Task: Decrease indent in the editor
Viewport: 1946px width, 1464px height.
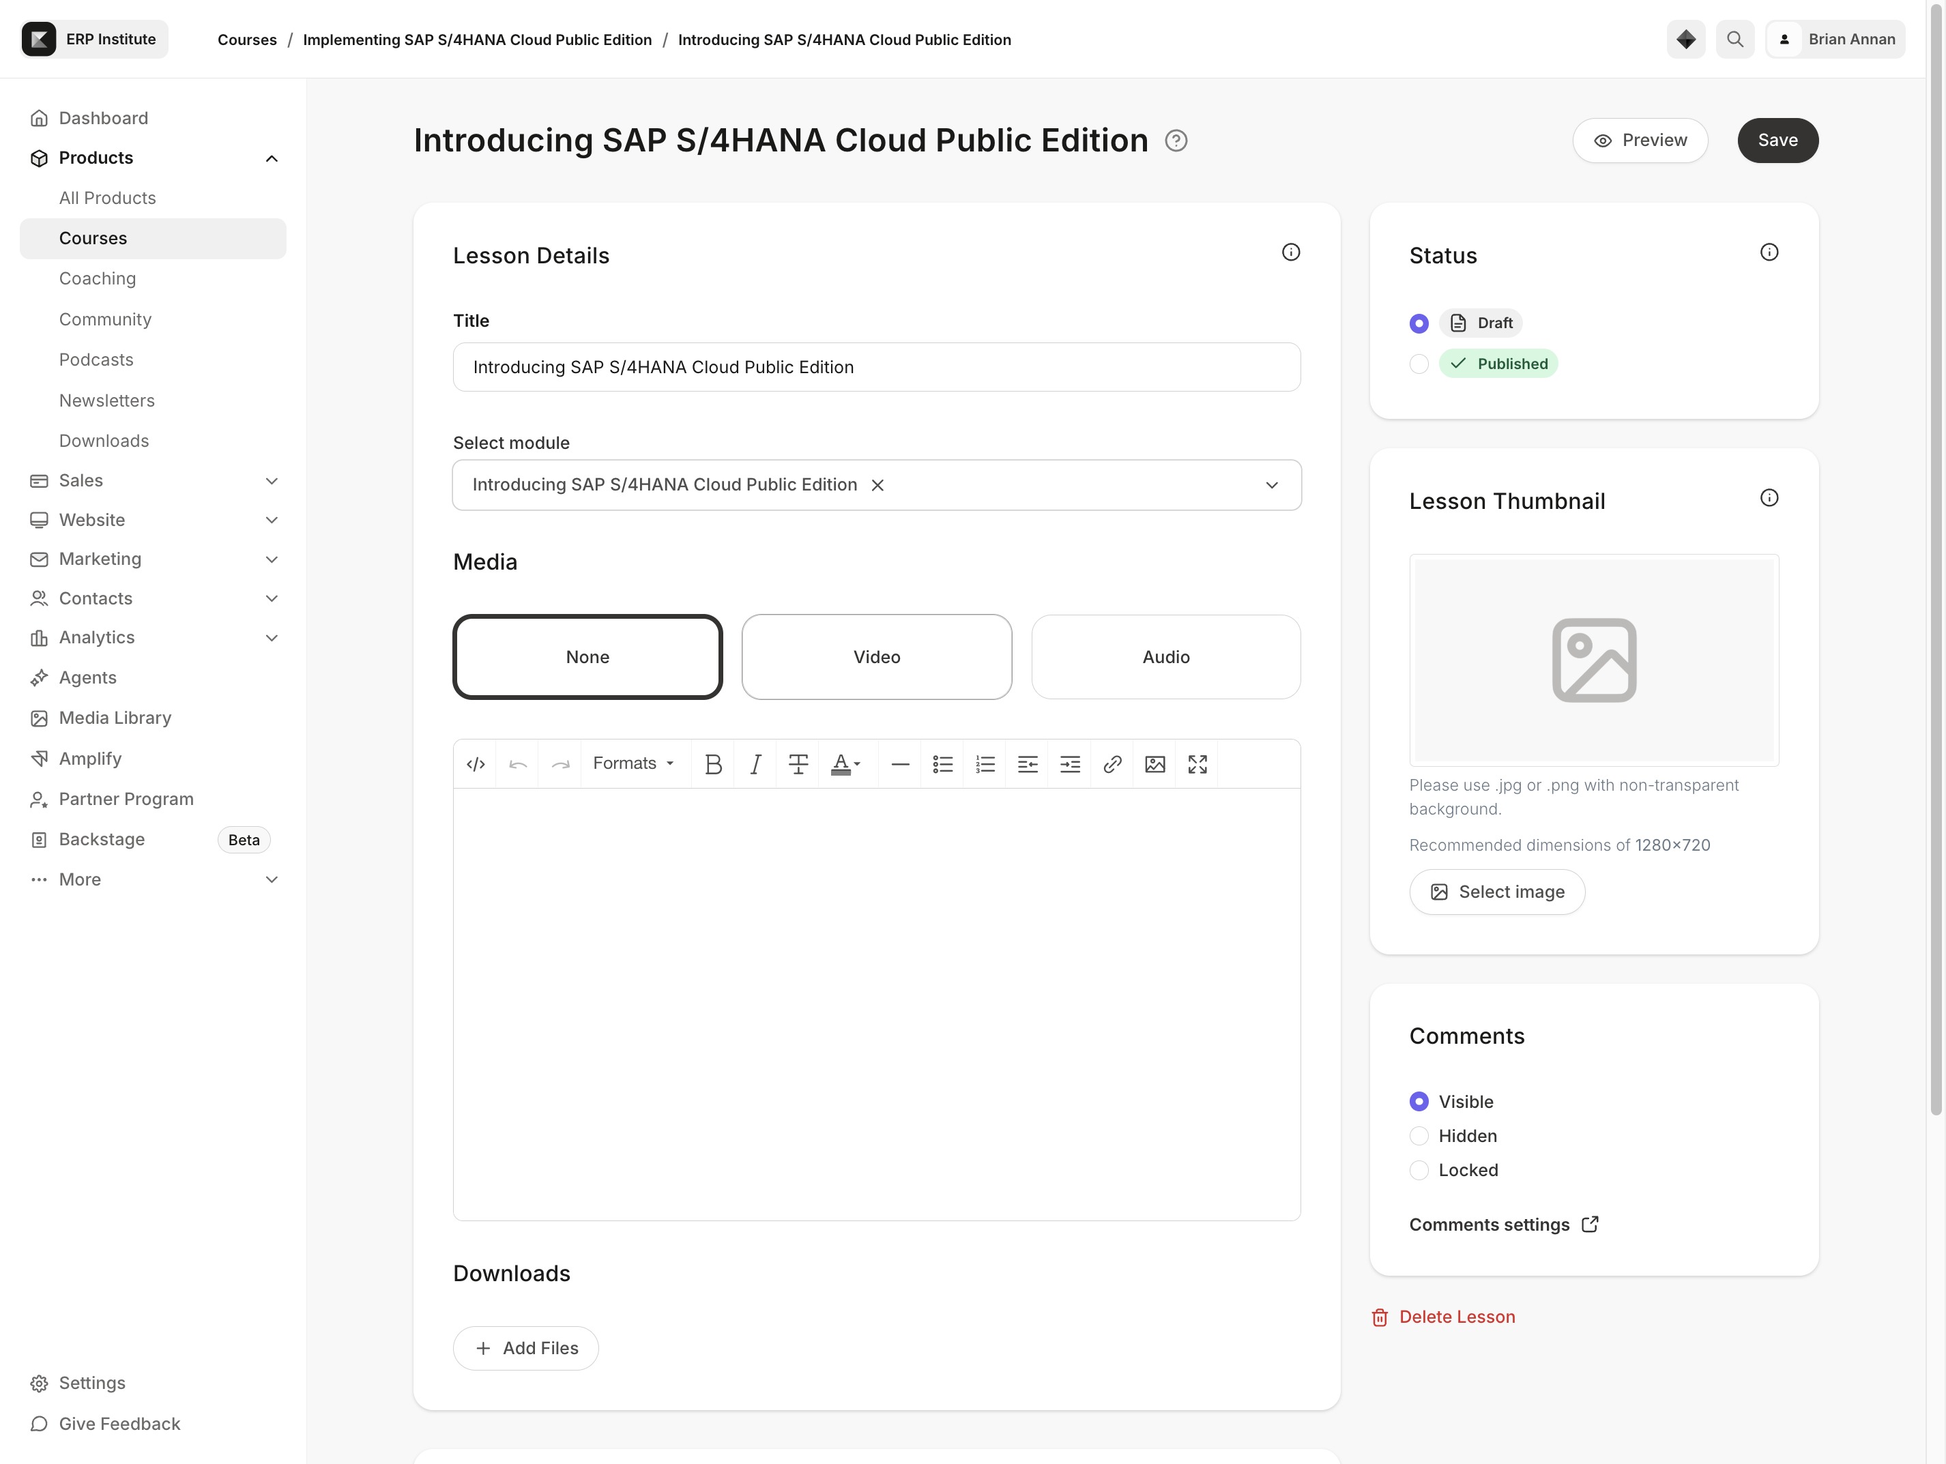Action: click(1028, 763)
